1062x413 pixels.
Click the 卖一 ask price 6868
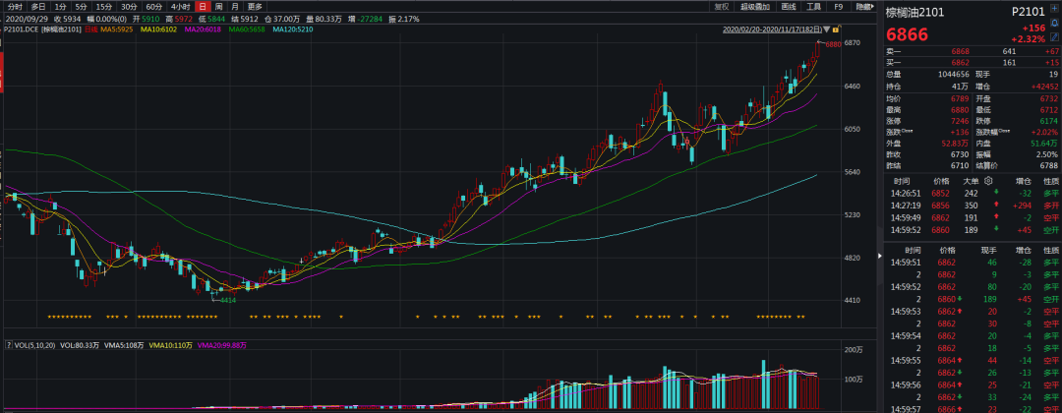pyautogui.click(x=960, y=51)
